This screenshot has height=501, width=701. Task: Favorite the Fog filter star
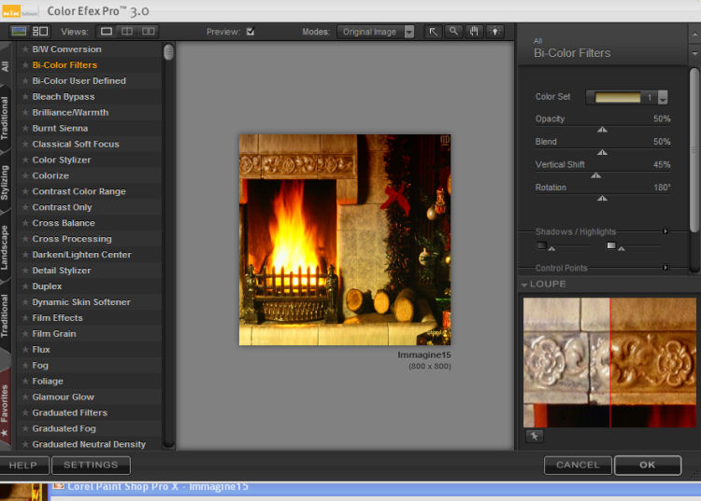[x=25, y=365]
